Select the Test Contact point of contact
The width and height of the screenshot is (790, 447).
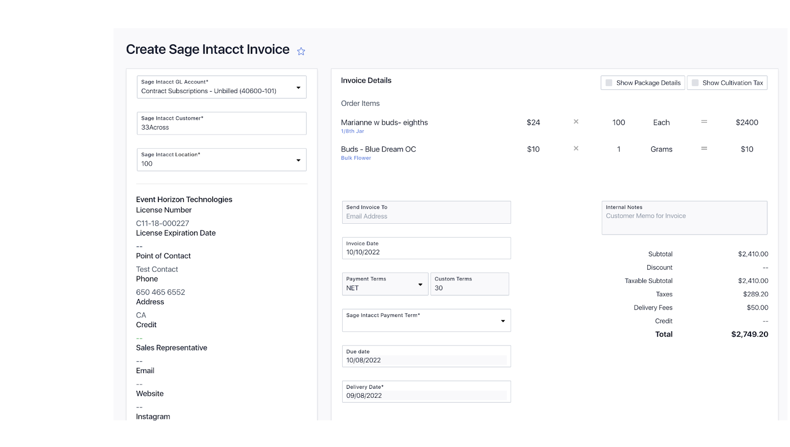(157, 269)
